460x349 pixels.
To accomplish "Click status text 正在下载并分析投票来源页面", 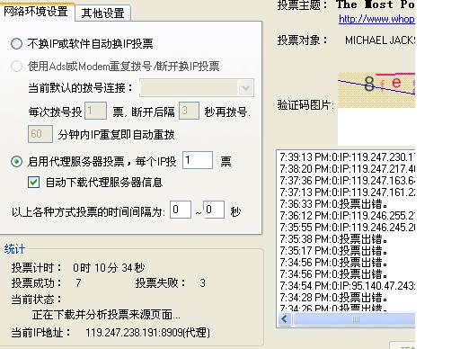I will [x=106, y=315].
